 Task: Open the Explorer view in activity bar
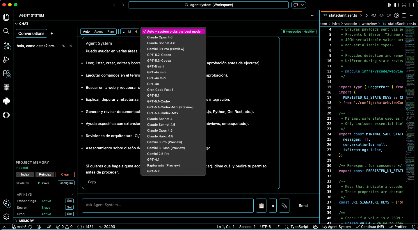point(6,17)
